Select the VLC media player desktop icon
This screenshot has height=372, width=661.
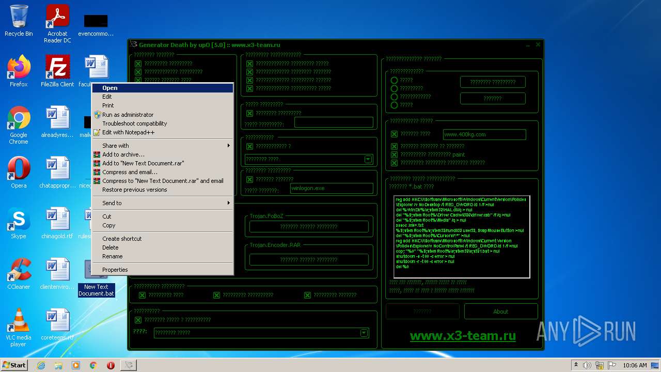[x=19, y=328]
